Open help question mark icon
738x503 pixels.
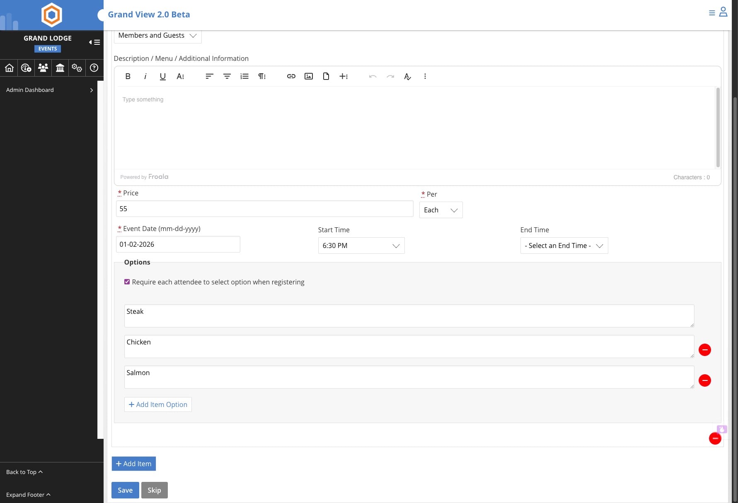click(x=94, y=67)
